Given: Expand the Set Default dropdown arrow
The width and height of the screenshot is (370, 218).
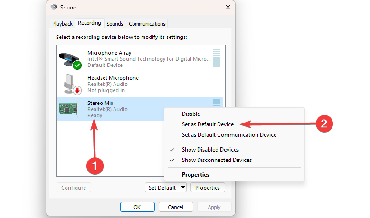Looking at the screenshot, I should pyautogui.click(x=183, y=188).
